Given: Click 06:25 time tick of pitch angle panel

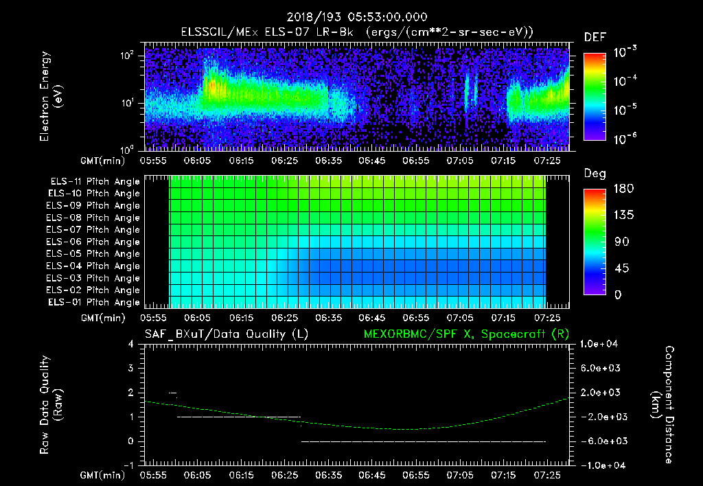Looking at the screenshot, I should 284,318.
